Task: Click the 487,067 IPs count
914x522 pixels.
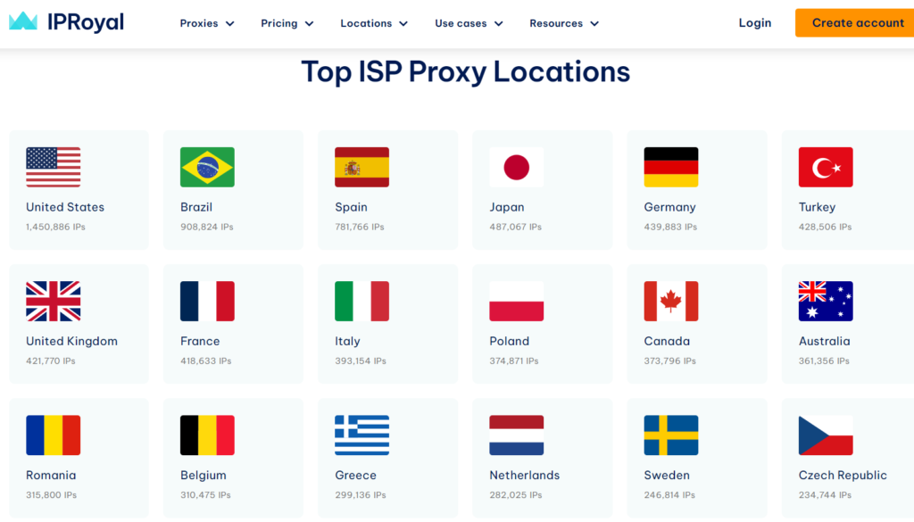Action: (x=515, y=227)
